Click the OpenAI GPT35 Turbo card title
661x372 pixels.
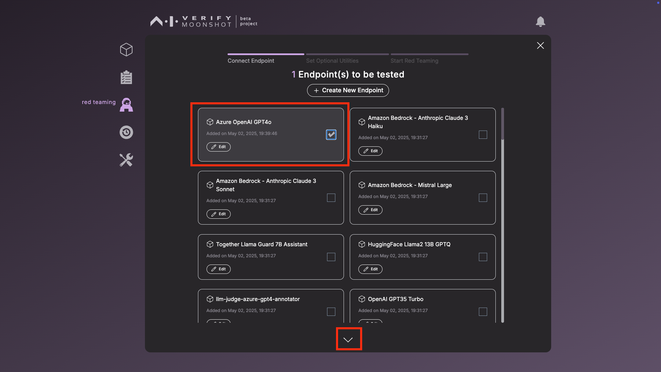tap(396, 299)
